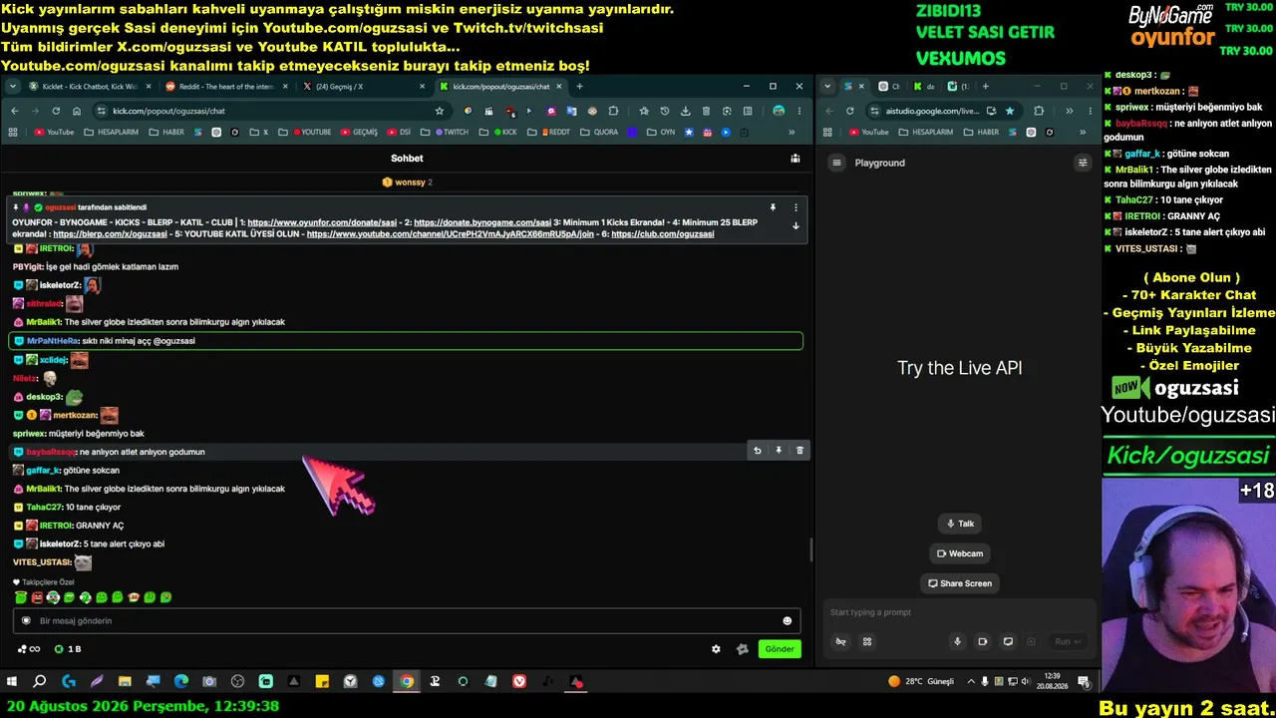Open Windows taskbar search
The width and height of the screenshot is (1276, 718).
(x=40, y=682)
